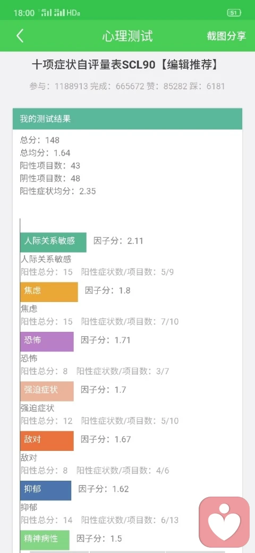
Task: Tap the light green 精神病性 bar
Action: 45,540
